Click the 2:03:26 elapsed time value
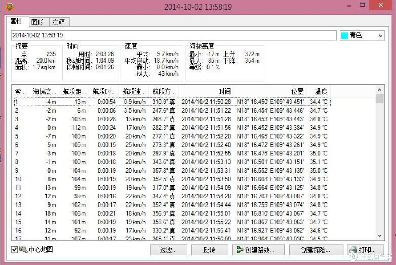This screenshot has height=265, width=396. point(104,54)
